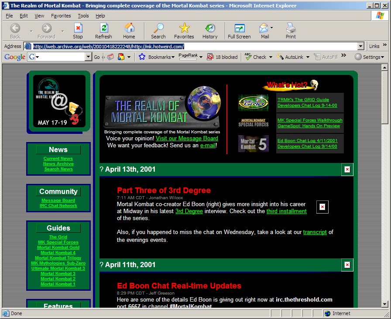Click the scroll down arrow
The height and width of the screenshot is (319, 391).
(x=384, y=304)
